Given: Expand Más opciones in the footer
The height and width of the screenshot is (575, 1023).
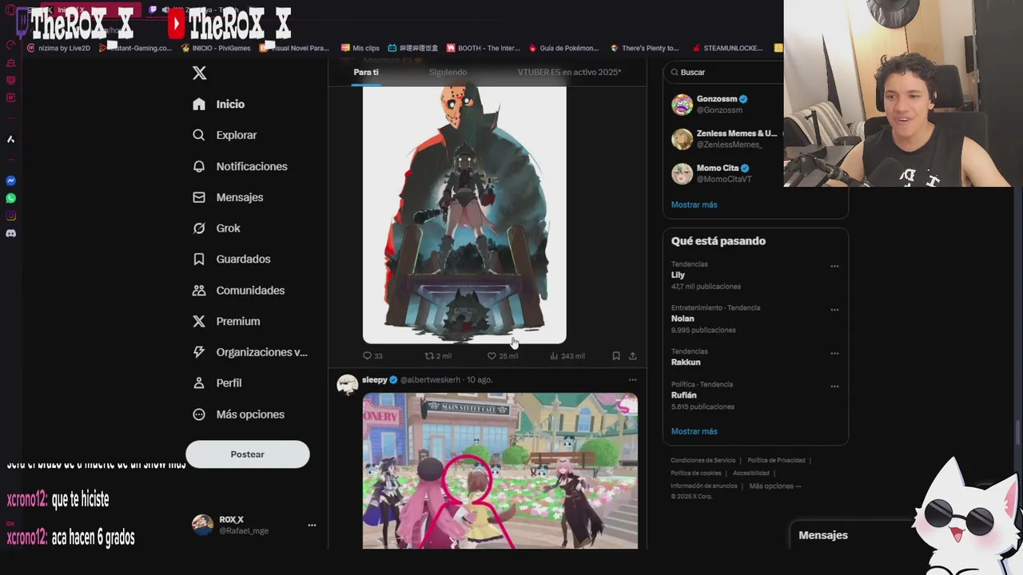Looking at the screenshot, I should (x=775, y=486).
